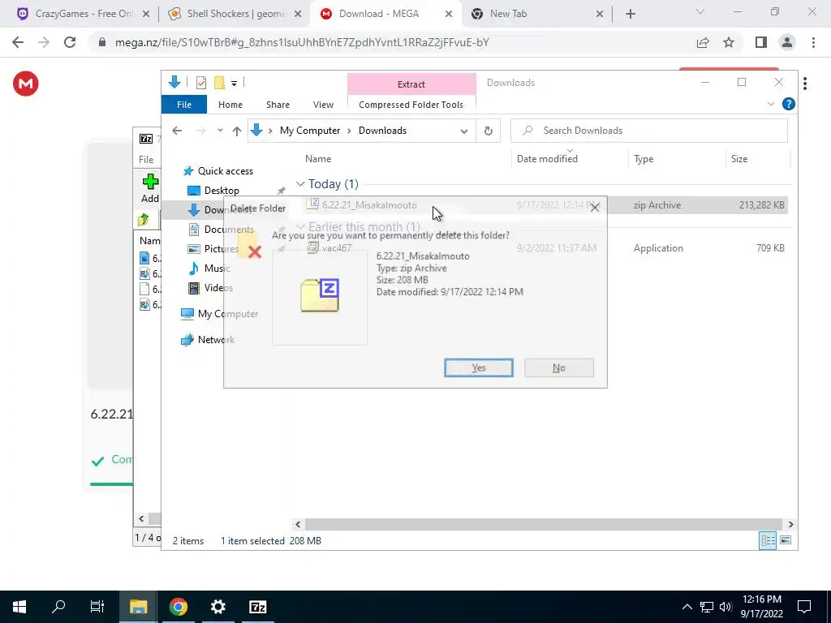Click the Application type cell
This screenshot has height=623, width=831.
658,248
